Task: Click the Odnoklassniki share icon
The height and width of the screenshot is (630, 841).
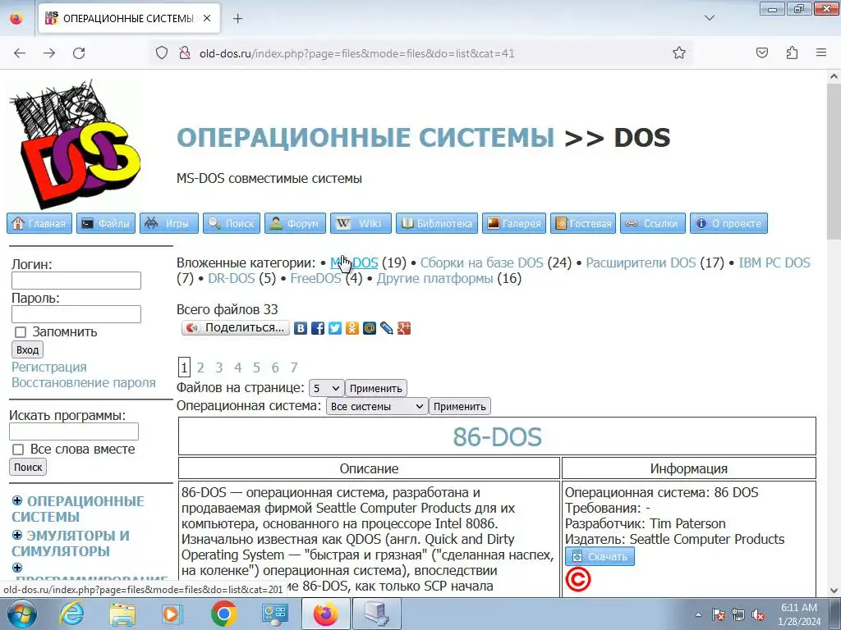Action: point(352,328)
